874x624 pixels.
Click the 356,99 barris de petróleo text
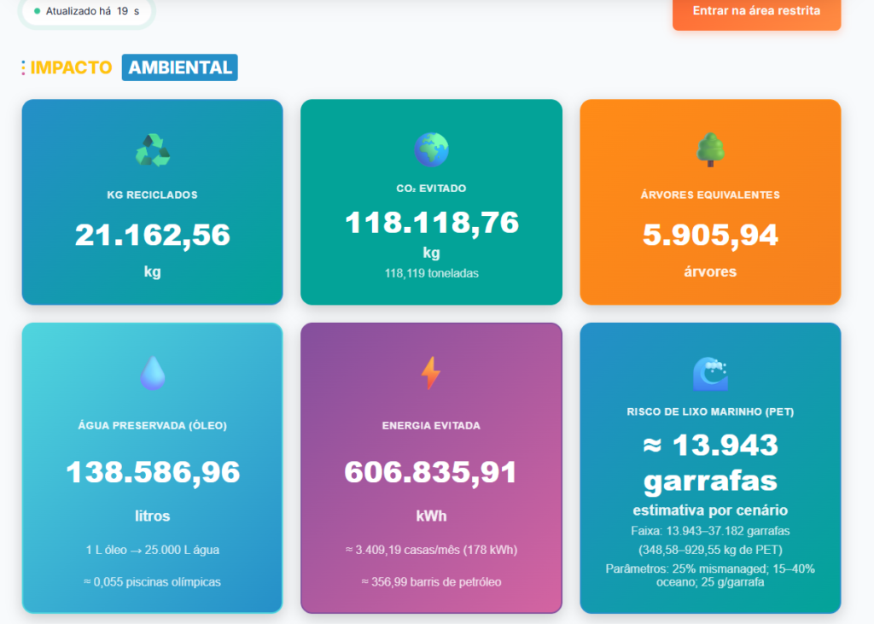[x=431, y=582]
